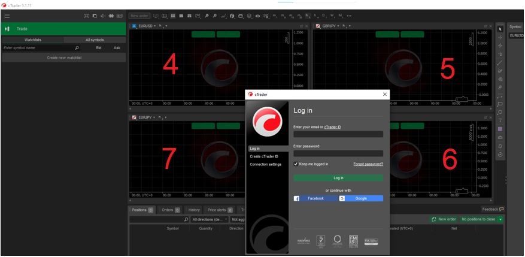Screen dimensions: 525x257
Task: Click Create new watchlist button
Action: point(64,58)
